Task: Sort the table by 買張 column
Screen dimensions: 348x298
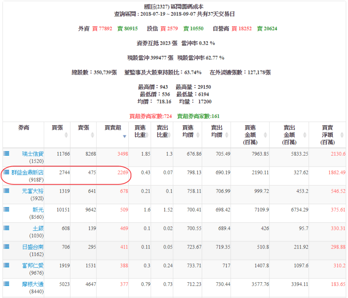Action: tap(57, 131)
